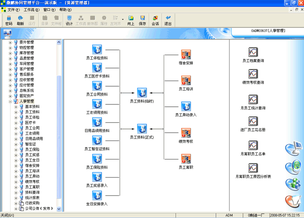Click the 密码 toolbar icon

tap(9, 20)
